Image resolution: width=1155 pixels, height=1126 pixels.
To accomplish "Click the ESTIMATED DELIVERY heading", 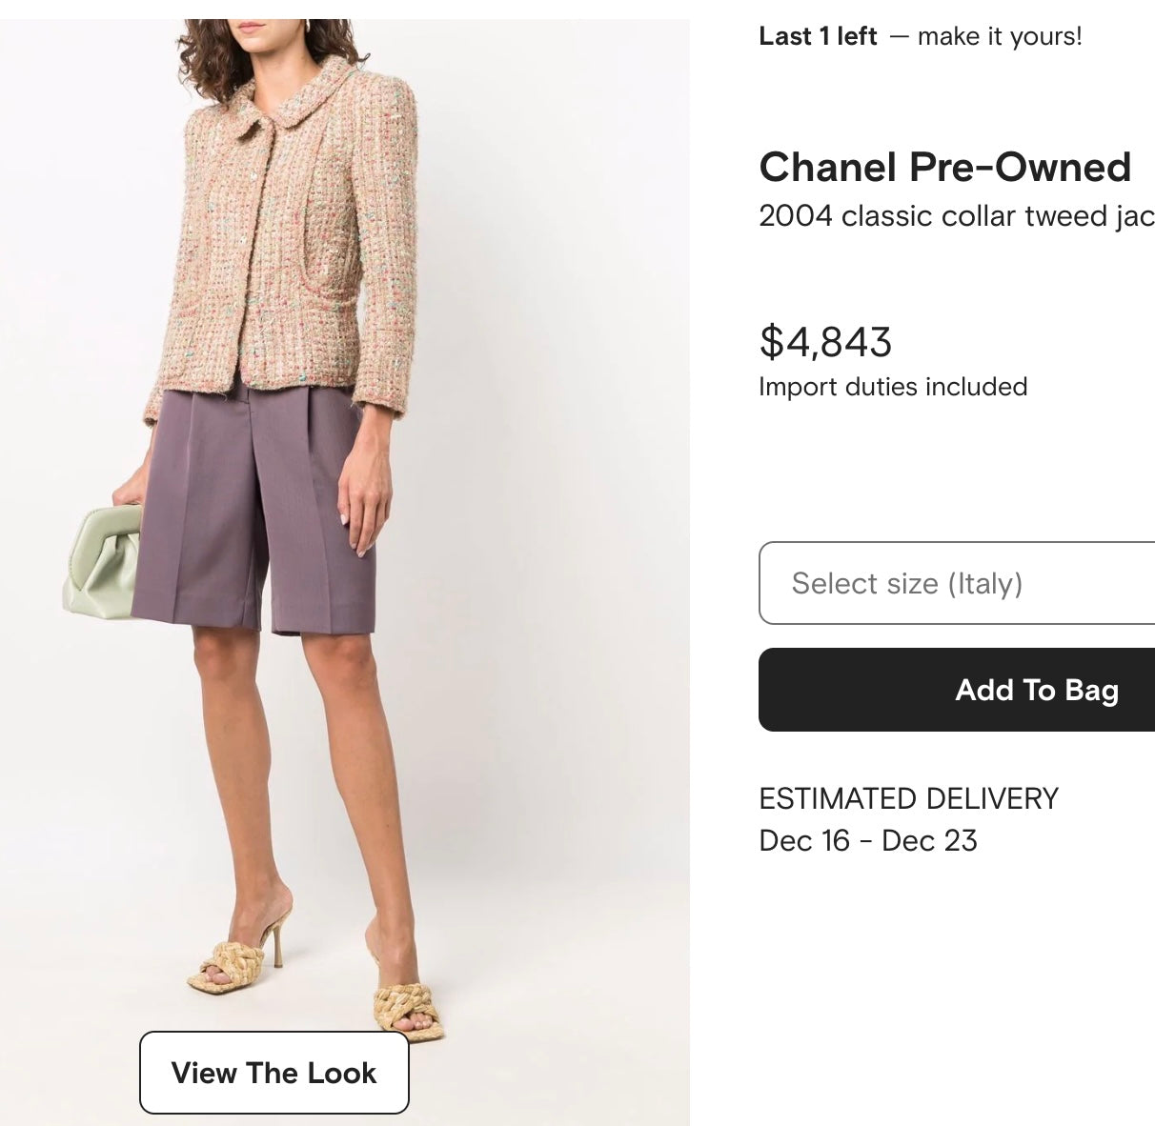I will coord(908,798).
